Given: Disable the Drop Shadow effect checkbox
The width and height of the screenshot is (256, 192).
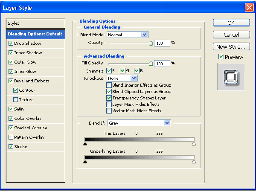Looking at the screenshot, I should [11, 44].
